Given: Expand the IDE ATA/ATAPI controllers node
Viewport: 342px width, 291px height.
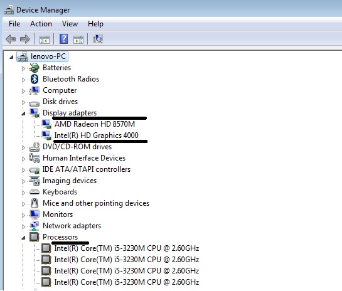Looking at the screenshot, I should (23, 170).
